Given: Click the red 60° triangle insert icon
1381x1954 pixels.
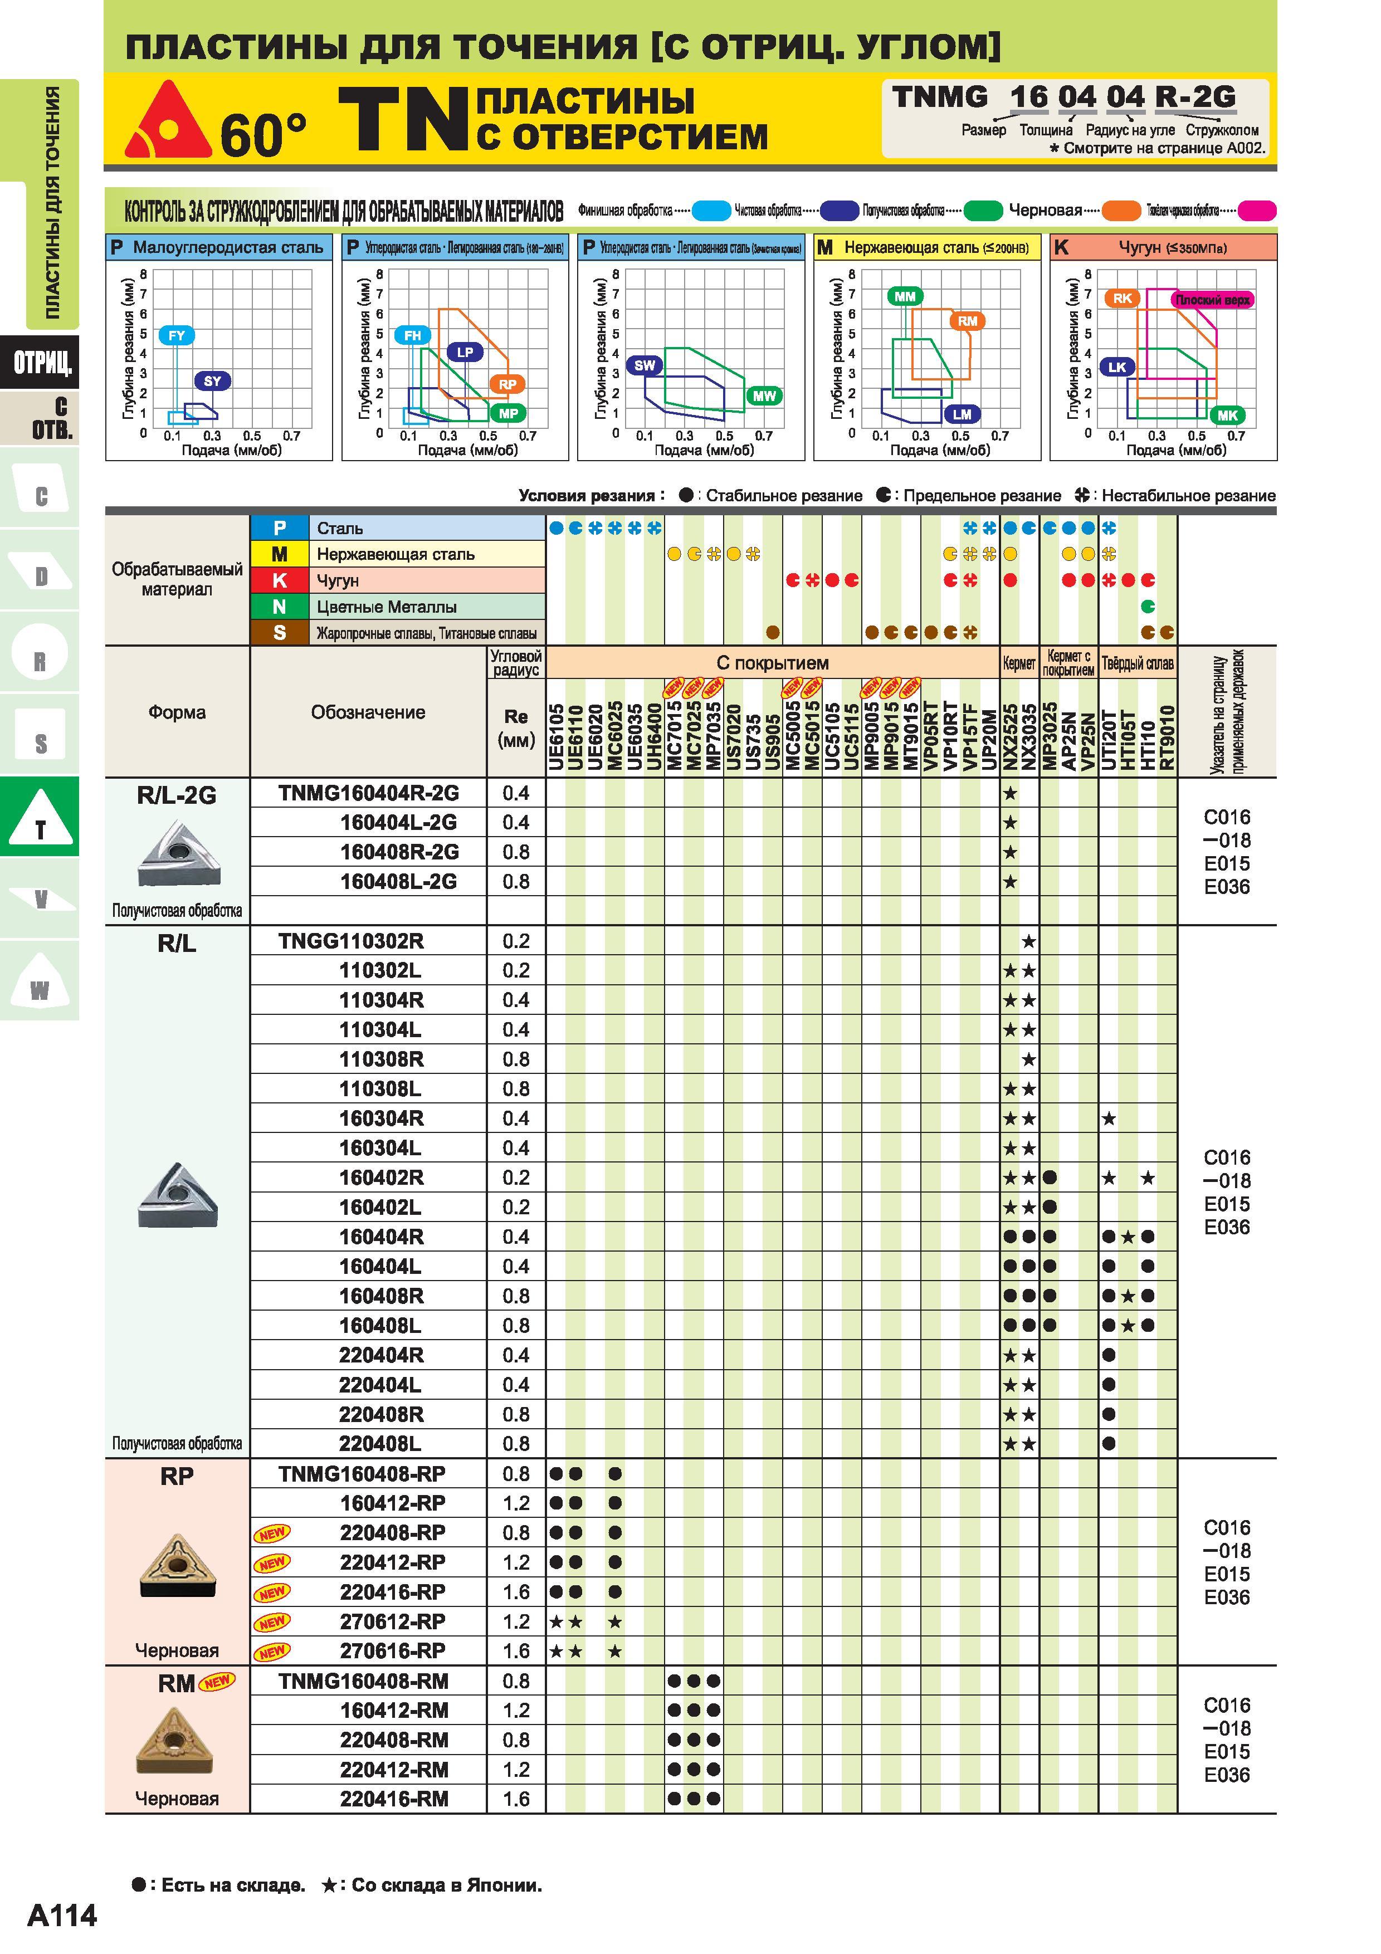Looking at the screenshot, I should 168,121.
